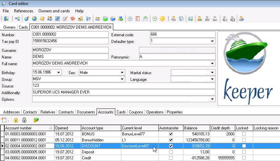The width and height of the screenshot is (280, 161).
Task: Open the Help menu
Action: tap(79, 11)
